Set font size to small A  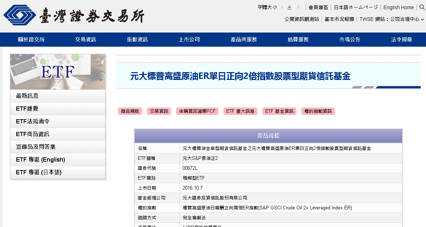(282, 7)
